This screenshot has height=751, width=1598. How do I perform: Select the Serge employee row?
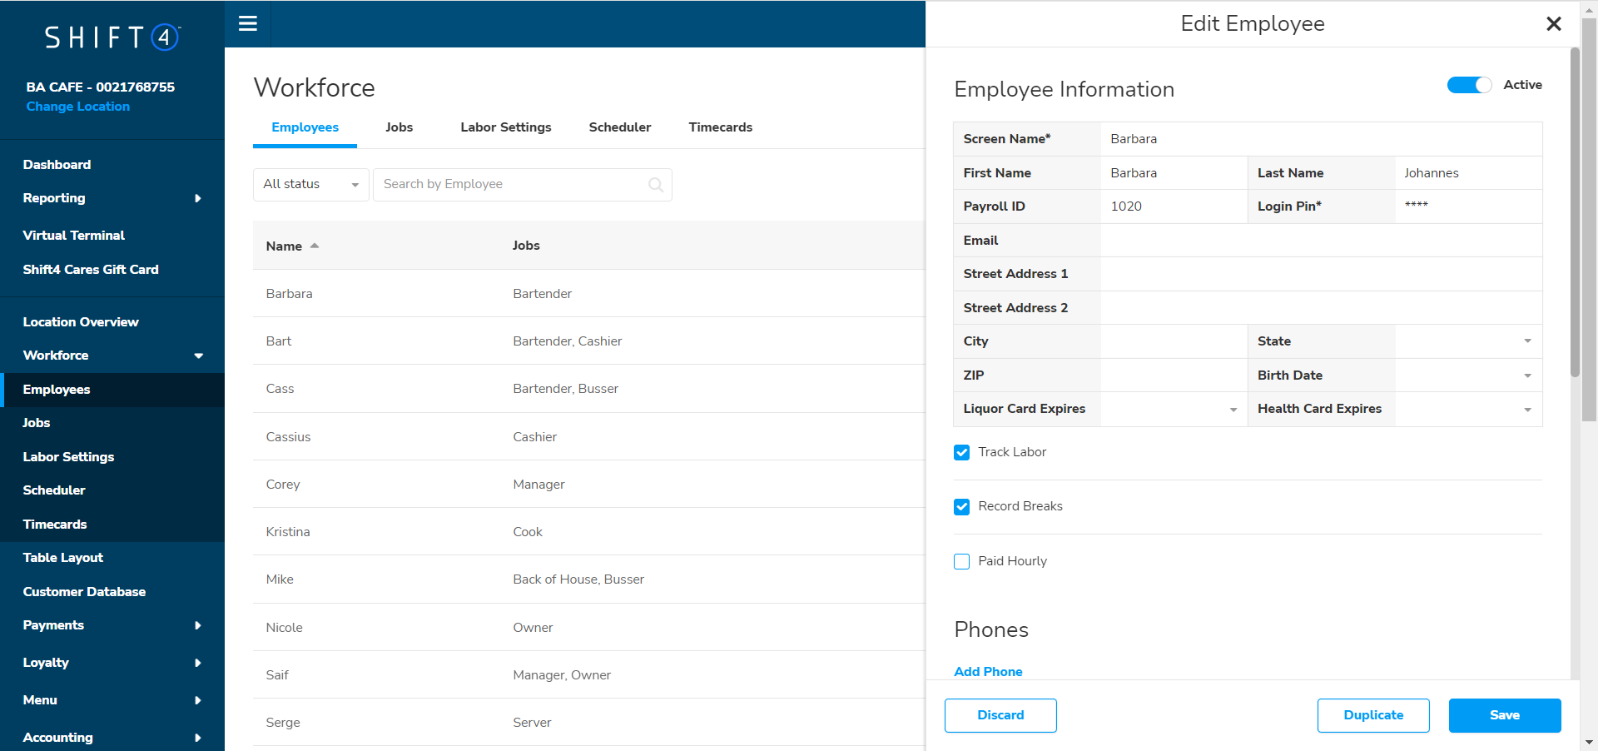pyautogui.click(x=589, y=723)
